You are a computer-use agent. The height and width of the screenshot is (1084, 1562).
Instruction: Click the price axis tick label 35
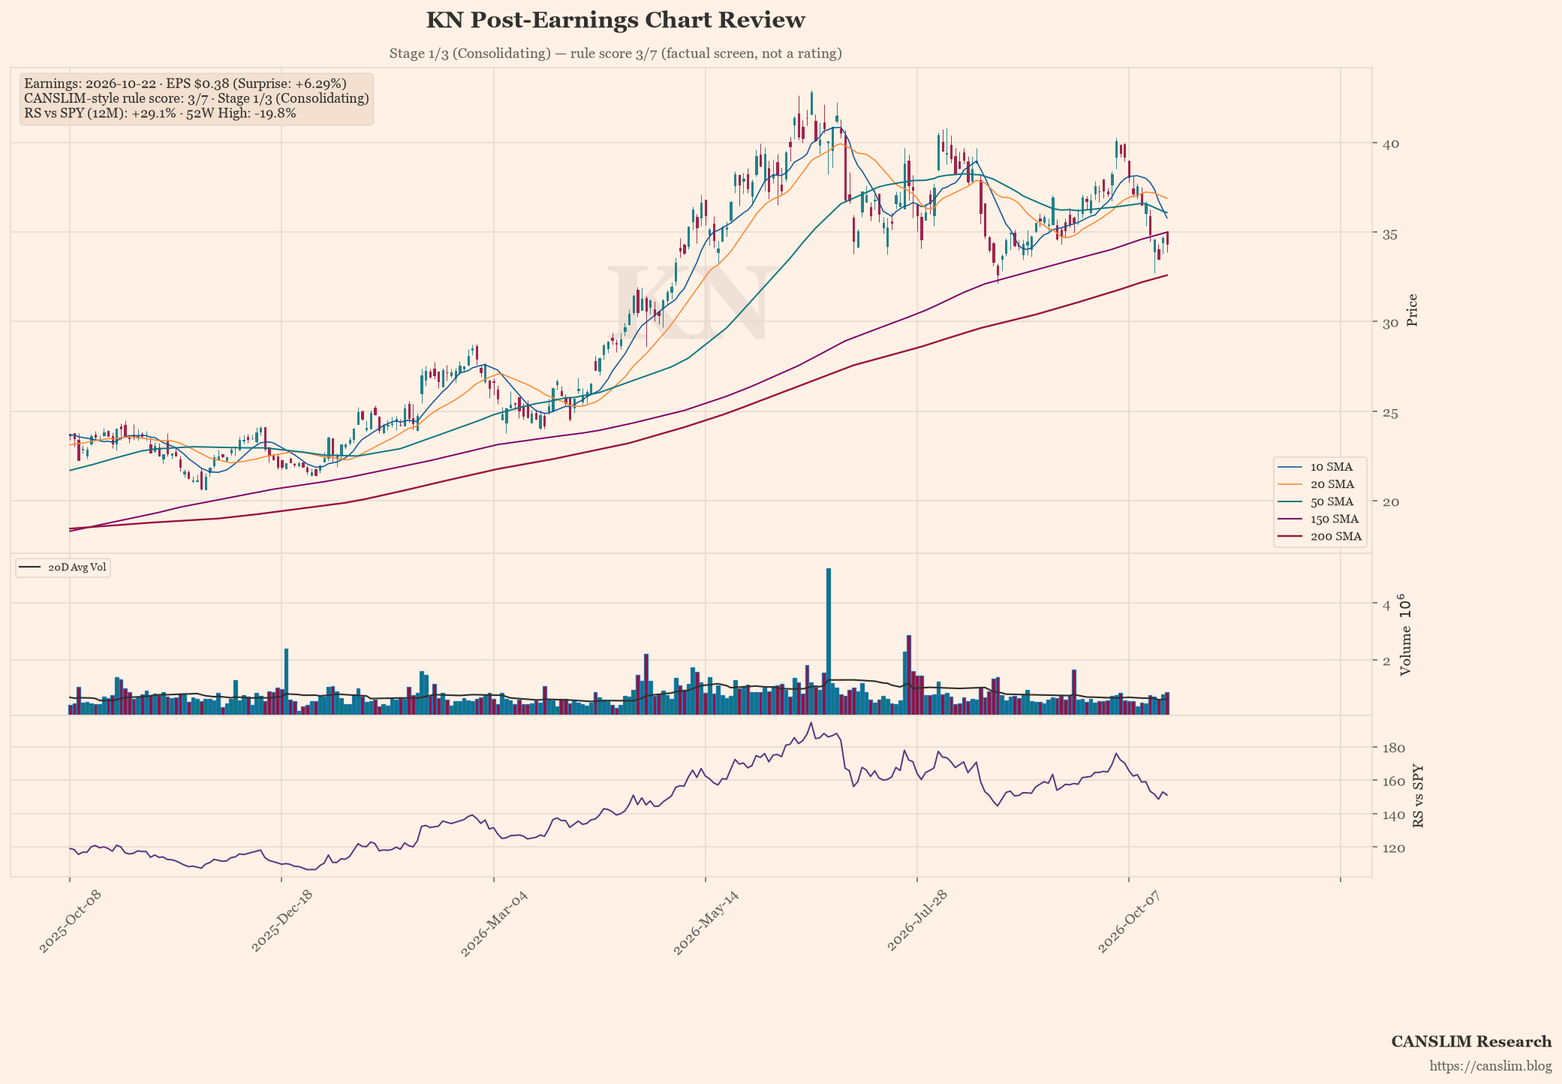click(x=1389, y=233)
